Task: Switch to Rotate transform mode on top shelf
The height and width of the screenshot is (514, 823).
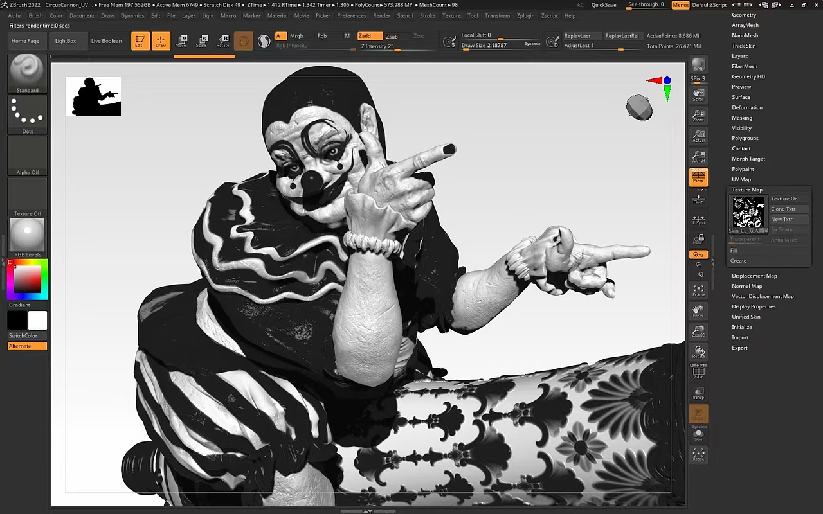Action: tap(222, 41)
